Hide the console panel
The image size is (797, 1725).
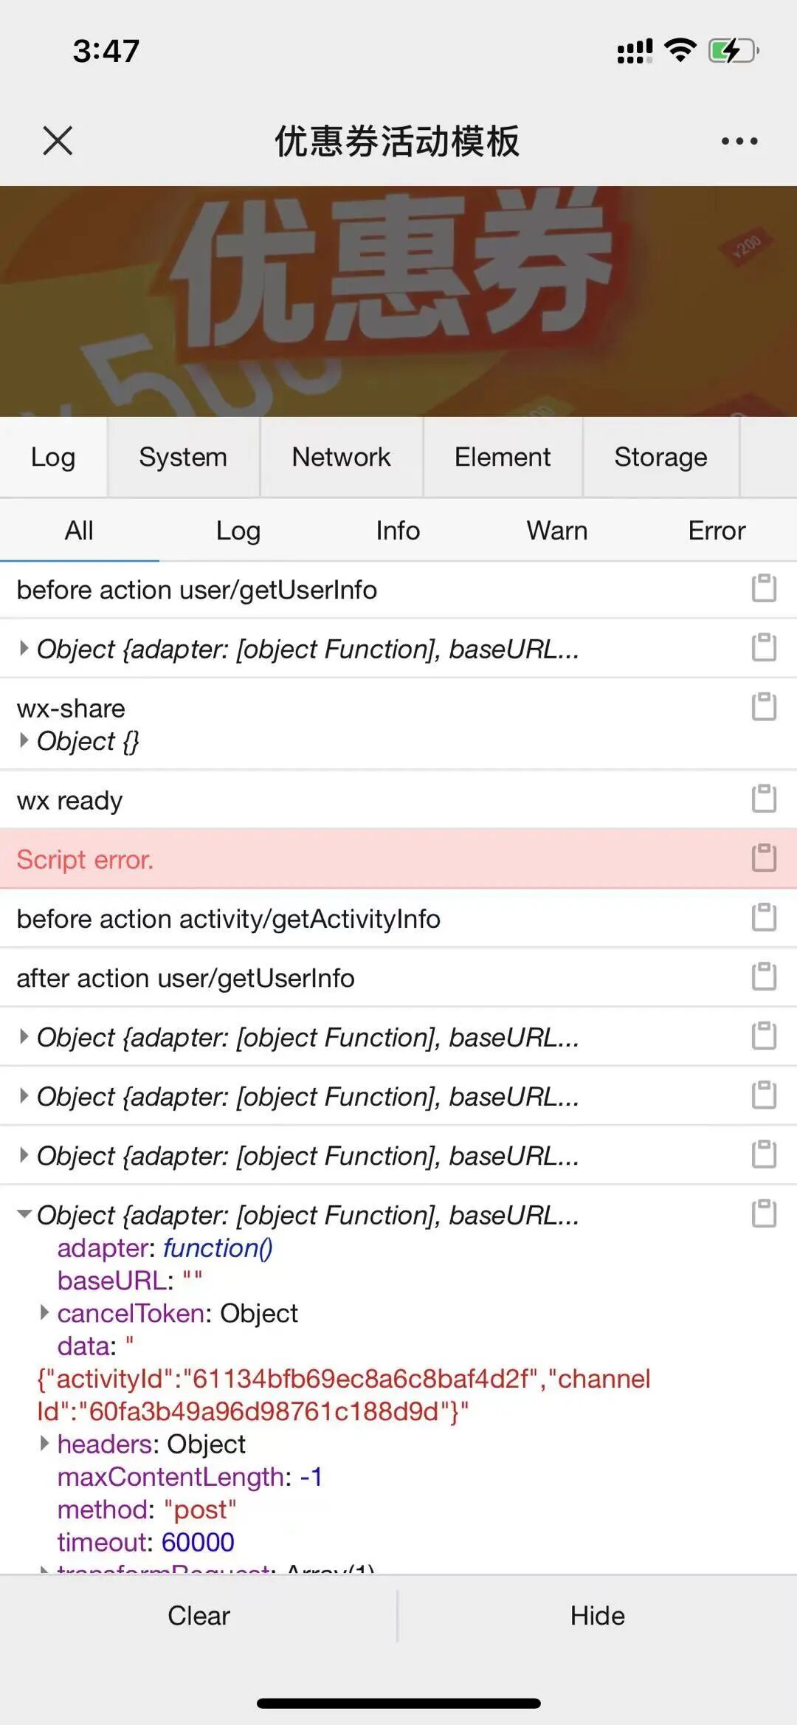(x=597, y=1616)
